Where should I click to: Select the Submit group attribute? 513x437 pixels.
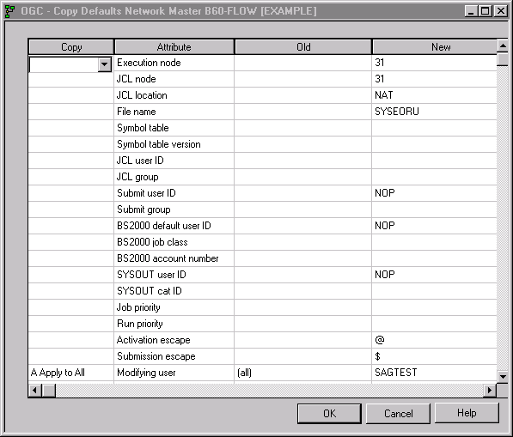coord(174,209)
